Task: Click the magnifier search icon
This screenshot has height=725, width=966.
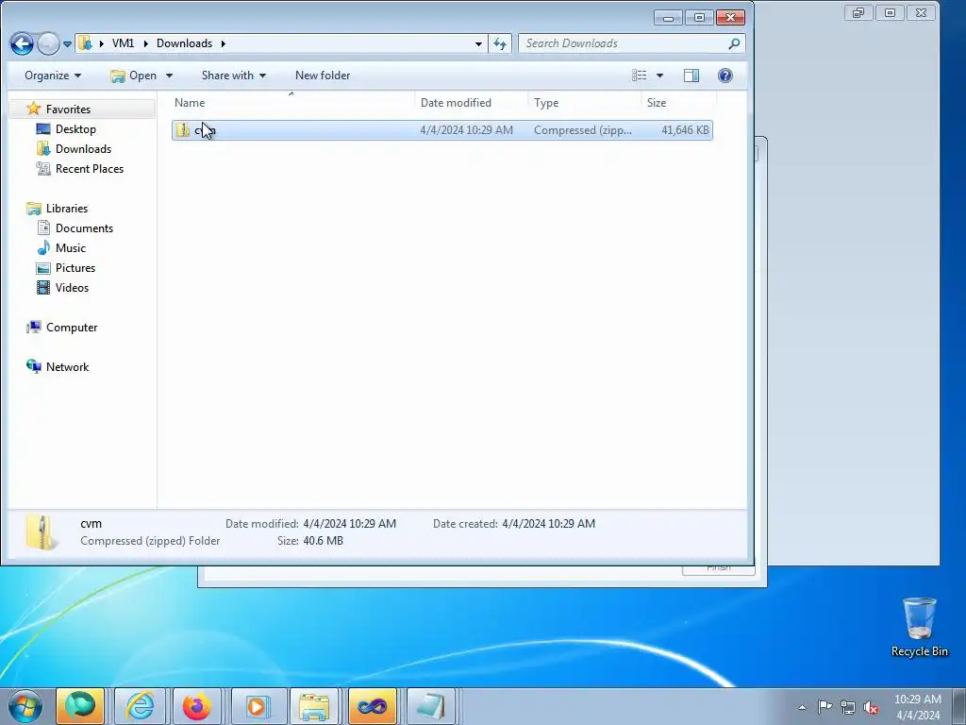Action: pos(734,43)
